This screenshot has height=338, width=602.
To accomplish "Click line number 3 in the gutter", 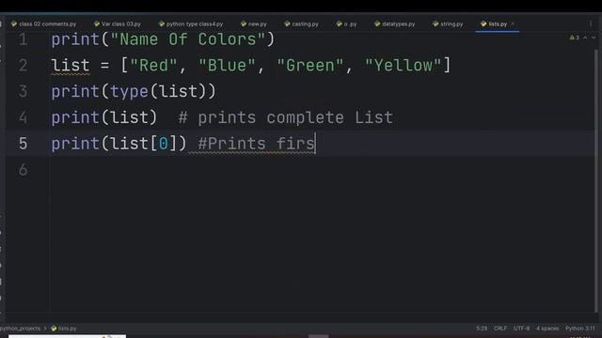I will point(23,92).
